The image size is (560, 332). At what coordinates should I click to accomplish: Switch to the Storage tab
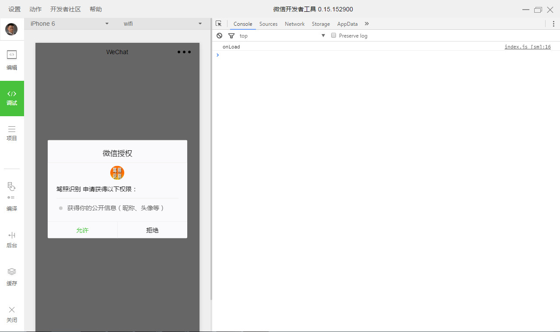click(321, 24)
